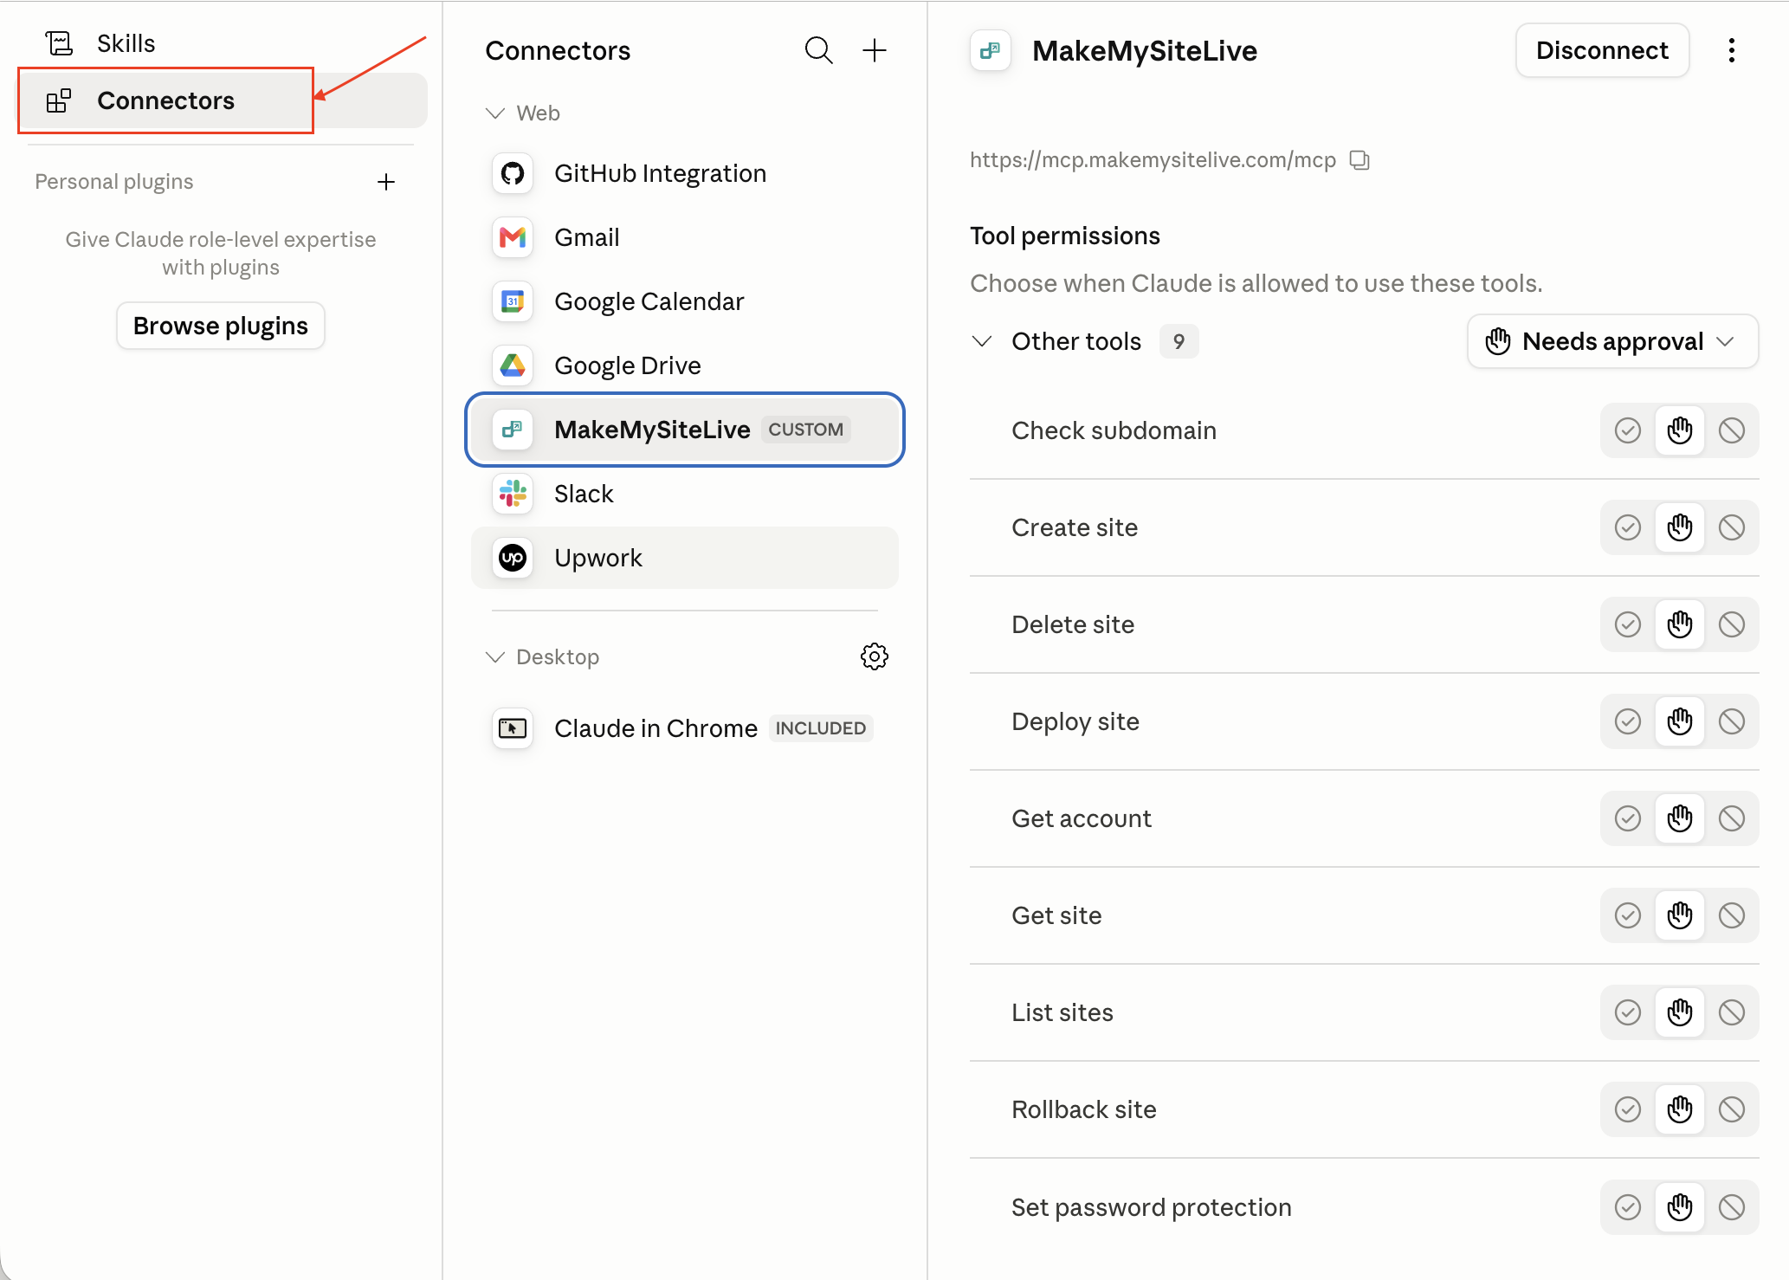The width and height of the screenshot is (1789, 1280).
Task: Collapse the Desktop connectors group
Action: pyautogui.click(x=542, y=657)
